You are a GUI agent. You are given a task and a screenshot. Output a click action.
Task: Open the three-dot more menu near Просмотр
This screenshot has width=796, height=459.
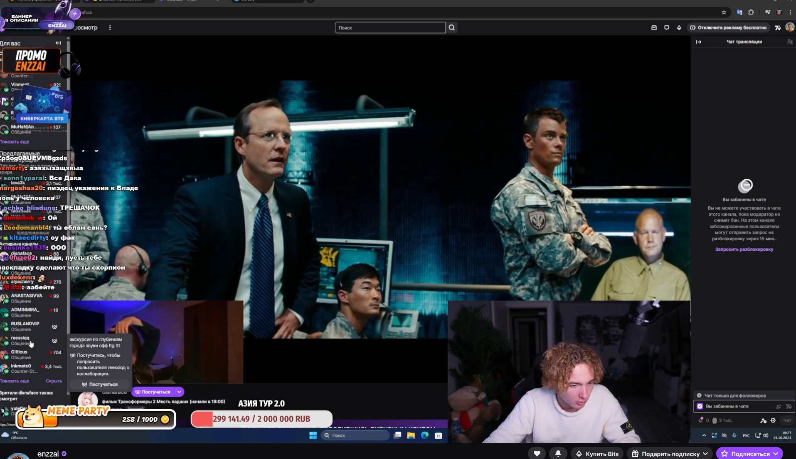point(110,28)
